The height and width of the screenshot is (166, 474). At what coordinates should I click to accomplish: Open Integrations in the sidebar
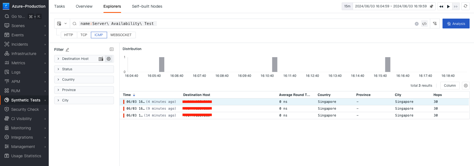[x=24, y=137]
